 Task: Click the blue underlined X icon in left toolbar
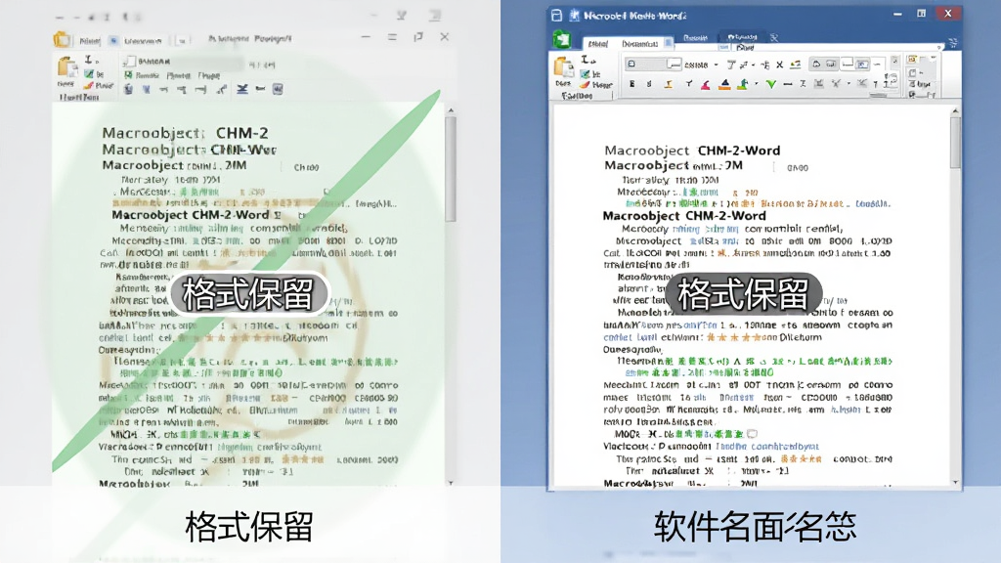tap(242, 89)
